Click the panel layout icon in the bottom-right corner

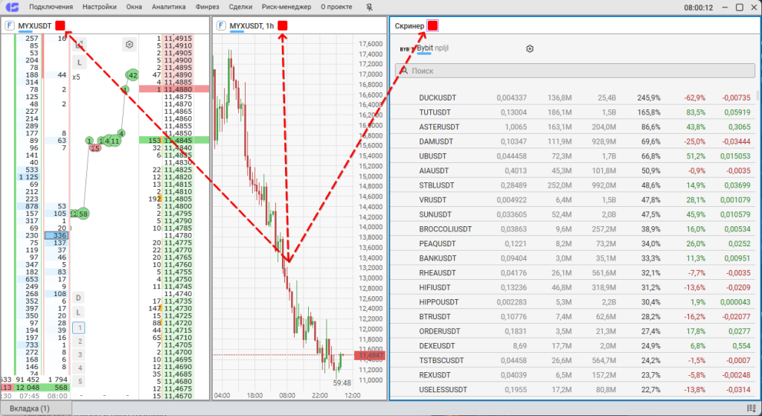[x=752, y=409]
